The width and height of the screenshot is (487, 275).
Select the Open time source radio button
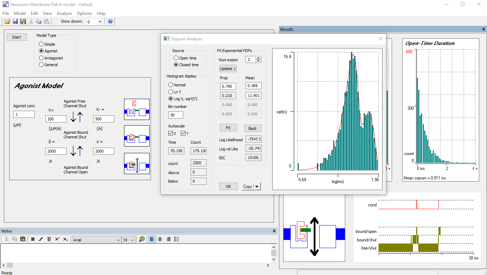(x=176, y=58)
